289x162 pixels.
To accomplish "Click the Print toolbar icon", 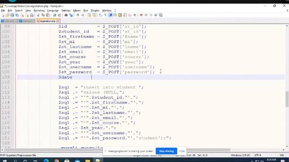I will click(32, 15).
